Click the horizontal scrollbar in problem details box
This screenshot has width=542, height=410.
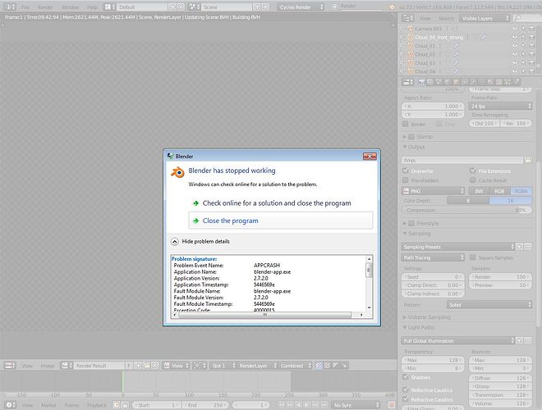click(x=265, y=315)
